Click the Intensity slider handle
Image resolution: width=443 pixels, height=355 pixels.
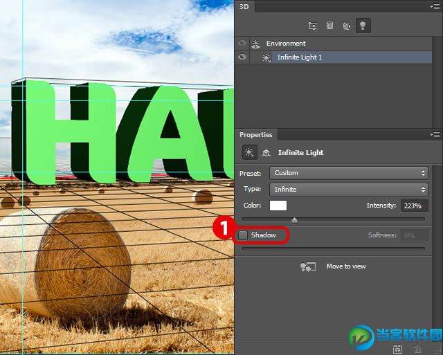(x=295, y=220)
